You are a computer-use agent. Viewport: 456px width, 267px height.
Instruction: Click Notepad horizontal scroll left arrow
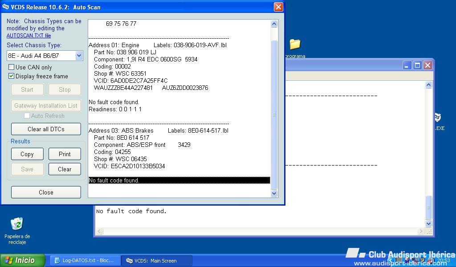click(99, 231)
